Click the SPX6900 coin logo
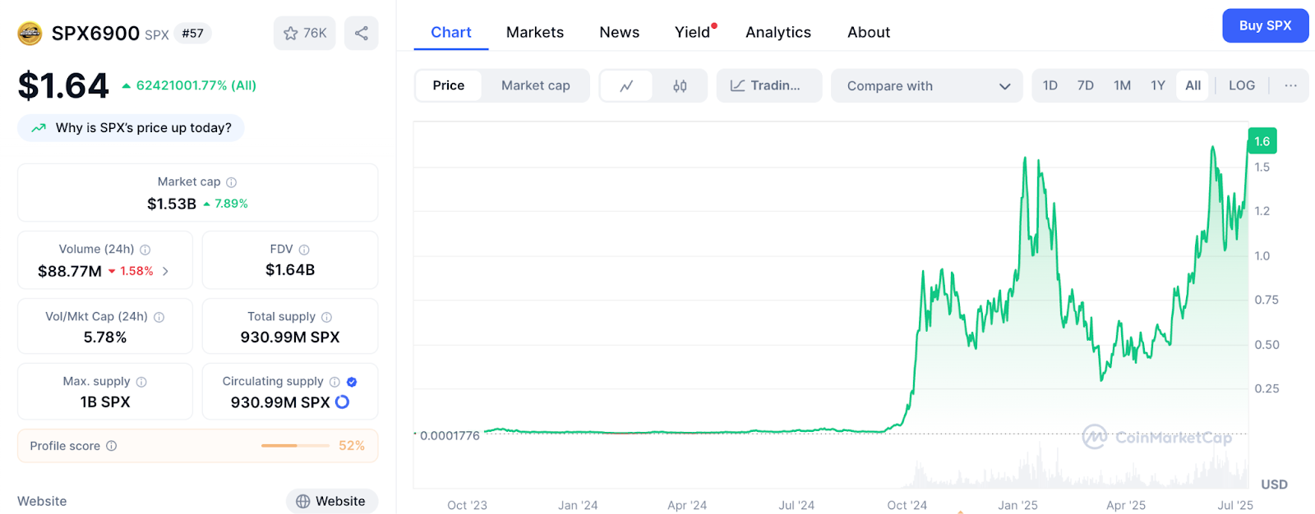The width and height of the screenshot is (1315, 514). pos(30,34)
